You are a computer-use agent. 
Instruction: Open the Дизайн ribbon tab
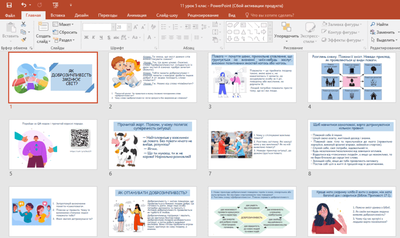(81, 15)
